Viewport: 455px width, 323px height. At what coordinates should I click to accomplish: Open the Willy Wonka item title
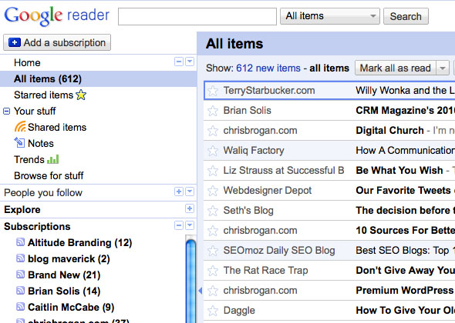[405, 91]
